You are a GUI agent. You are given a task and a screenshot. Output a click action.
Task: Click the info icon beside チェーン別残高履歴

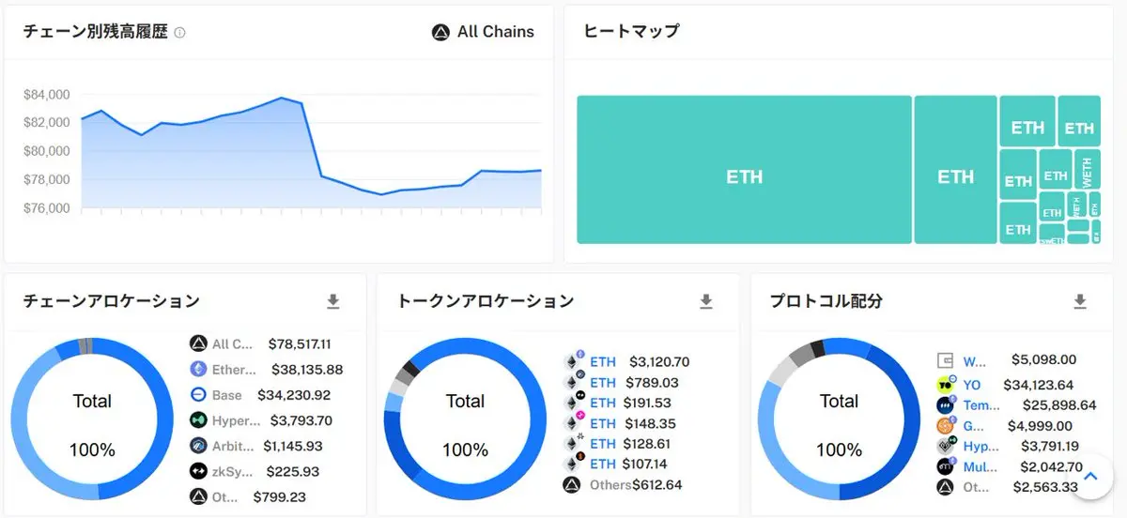point(179,32)
